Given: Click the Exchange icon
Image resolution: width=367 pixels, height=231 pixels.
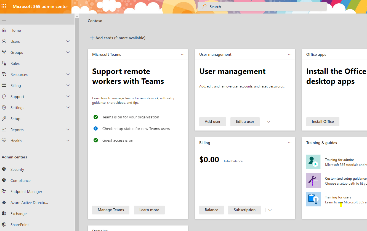Looking at the screenshot, I should [x=4, y=214].
